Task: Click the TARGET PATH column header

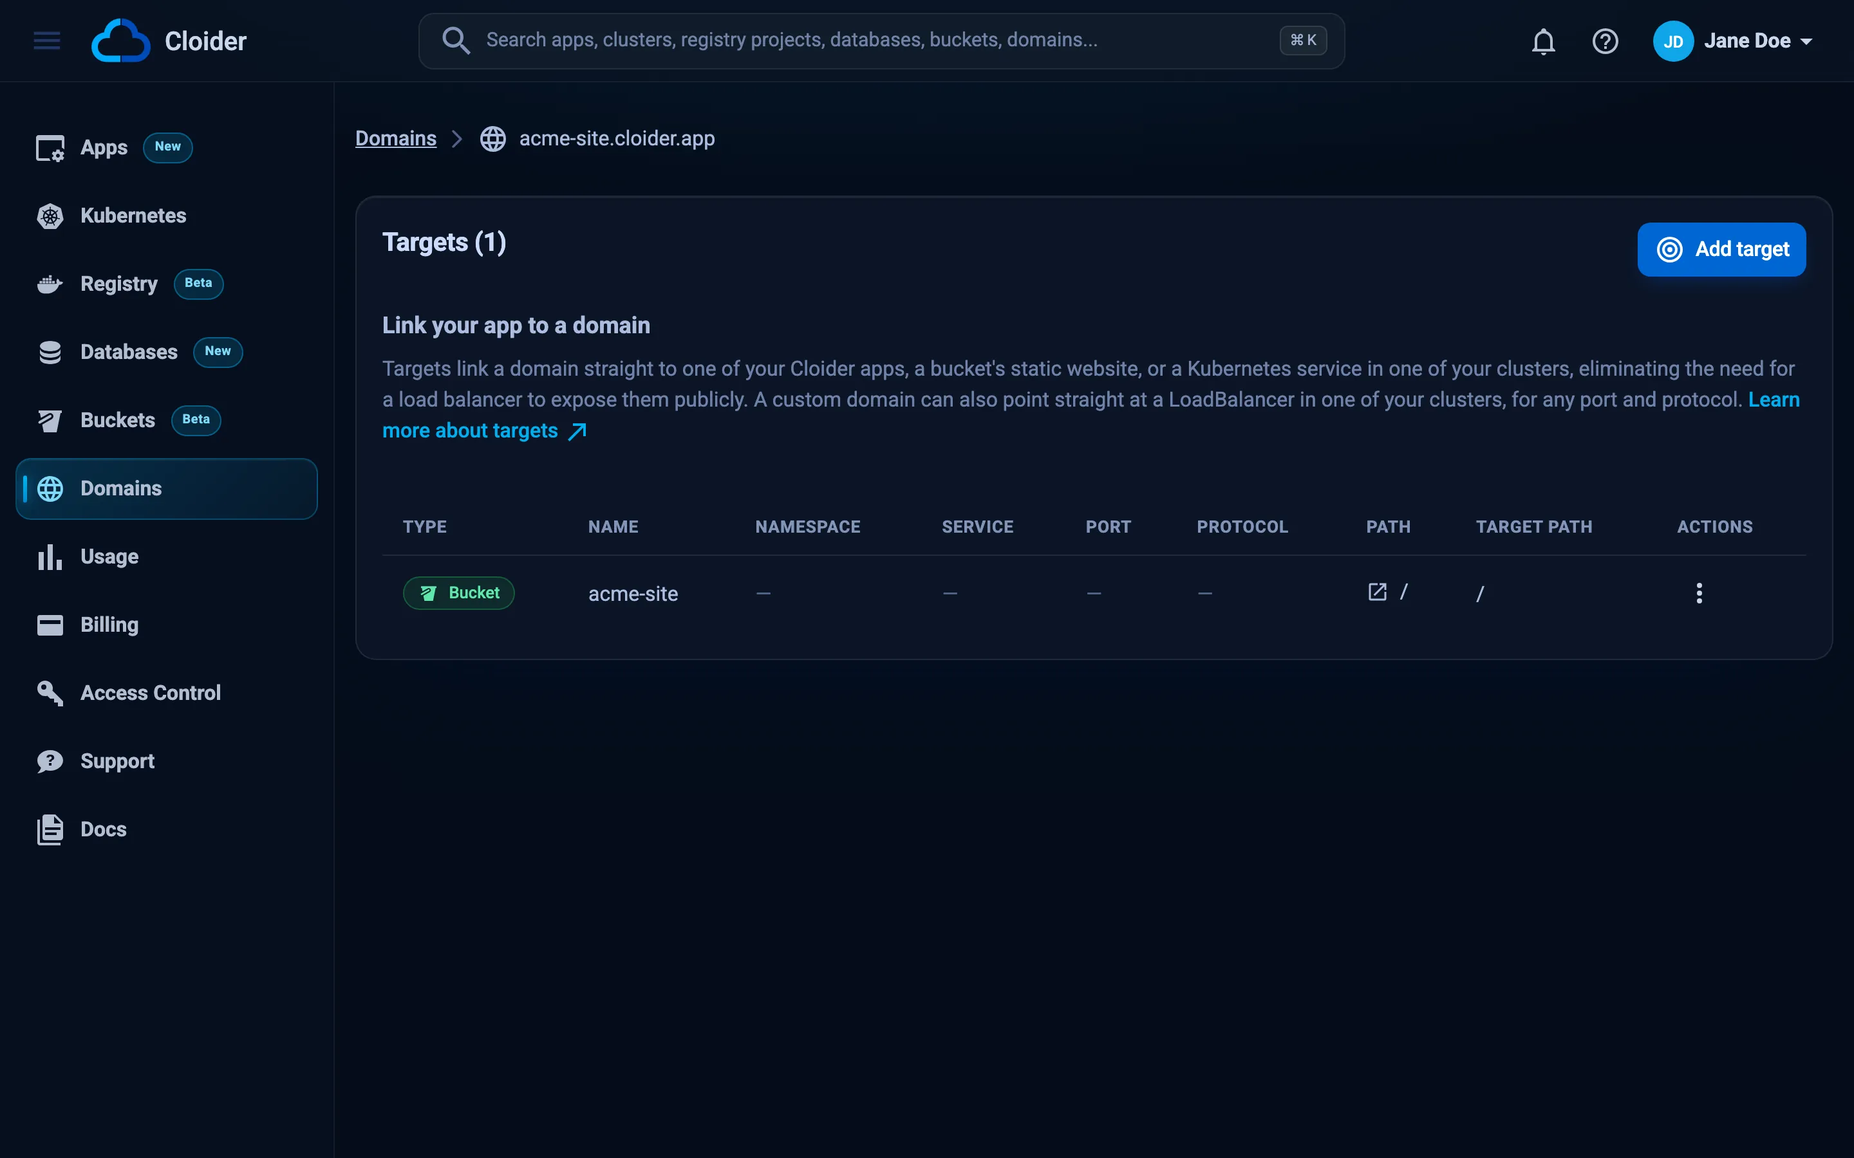Action: [x=1534, y=527]
